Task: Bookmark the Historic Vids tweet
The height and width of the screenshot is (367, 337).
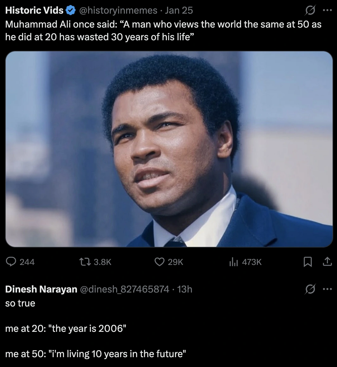Action: [307, 262]
